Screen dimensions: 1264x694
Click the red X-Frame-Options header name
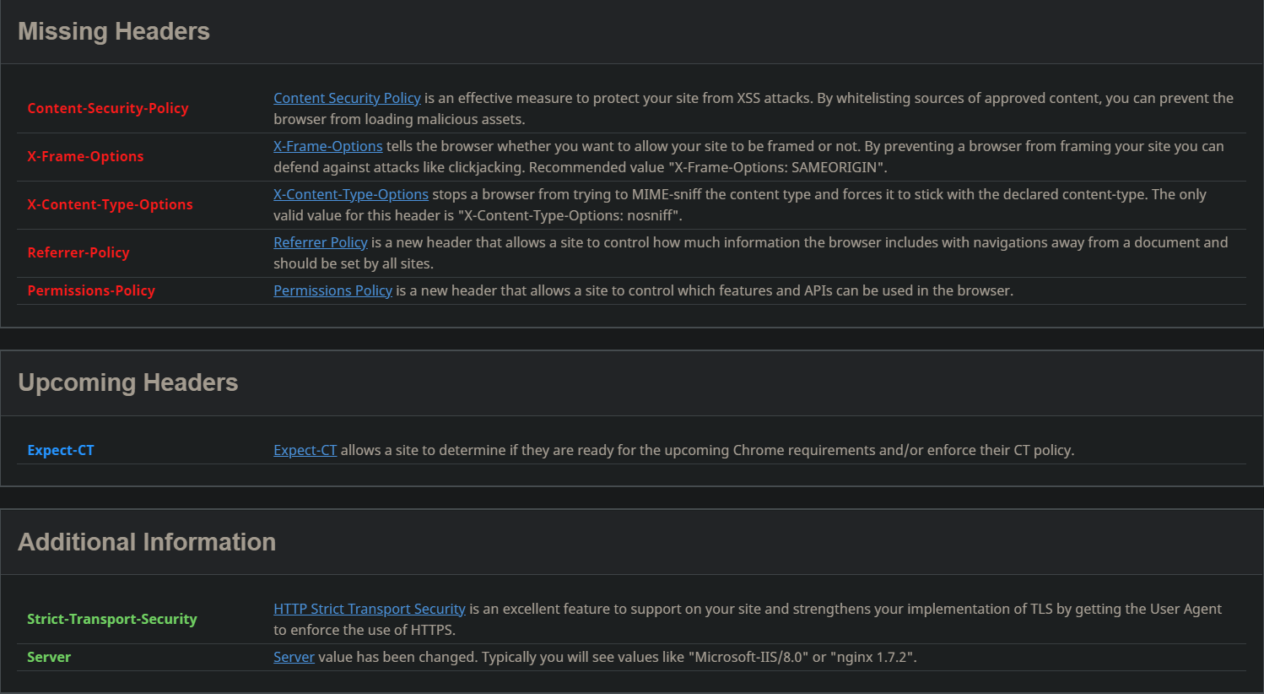pyautogui.click(x=85, y=156)
